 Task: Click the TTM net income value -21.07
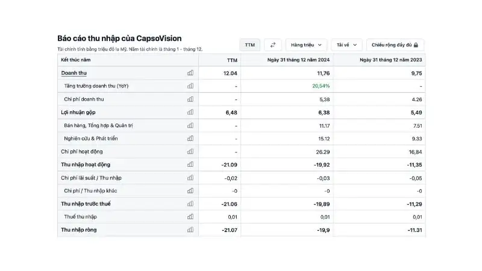(x=230, y=230)
